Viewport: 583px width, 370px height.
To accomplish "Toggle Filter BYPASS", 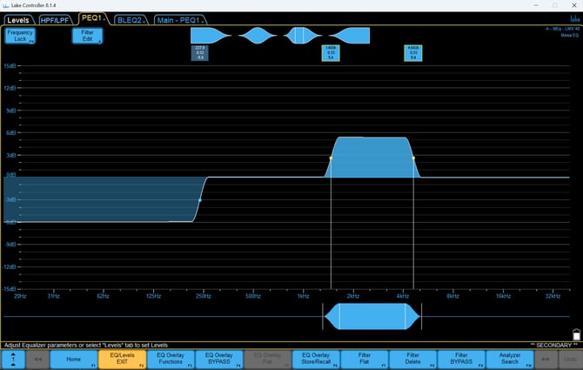I will tap(462, 358).
